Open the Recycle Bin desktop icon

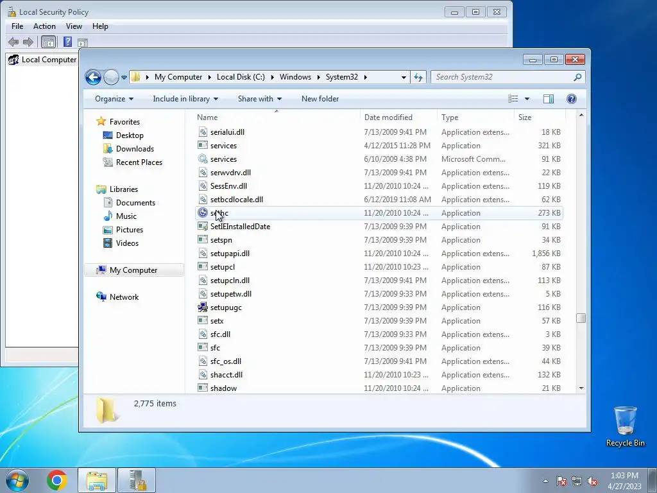[x=625, y=426]
